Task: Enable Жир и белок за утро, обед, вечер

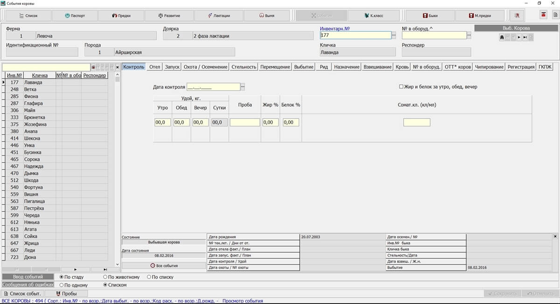Action: coord(401,87)
